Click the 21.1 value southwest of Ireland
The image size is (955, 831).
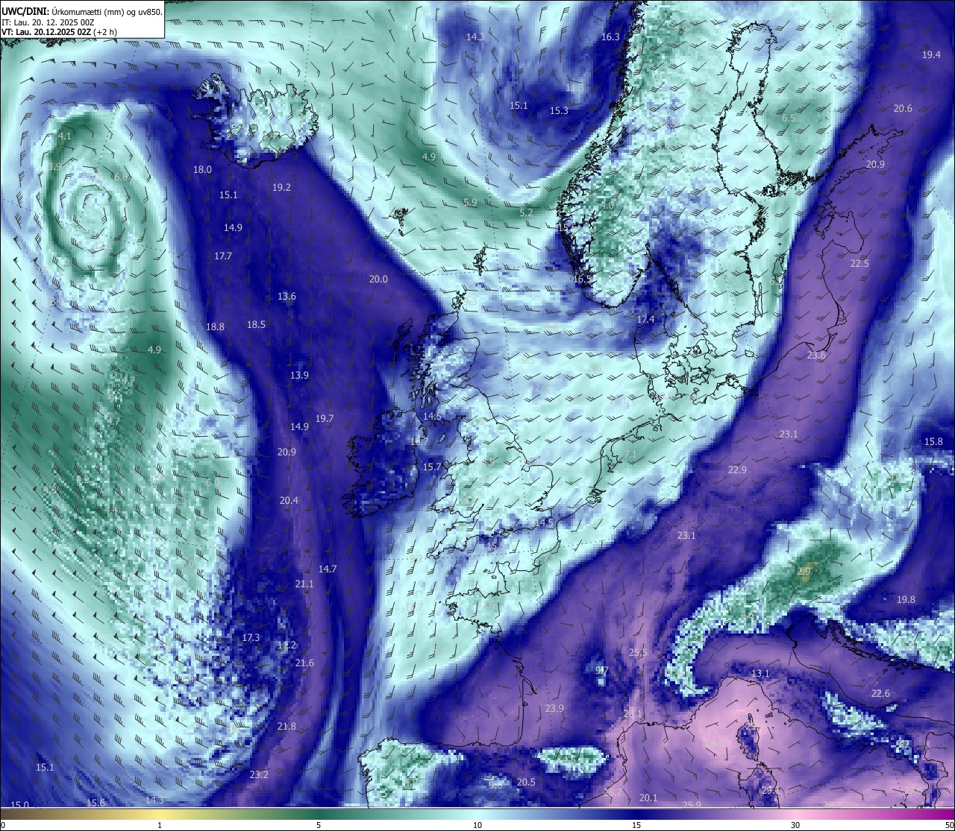(x=304, y=584)
